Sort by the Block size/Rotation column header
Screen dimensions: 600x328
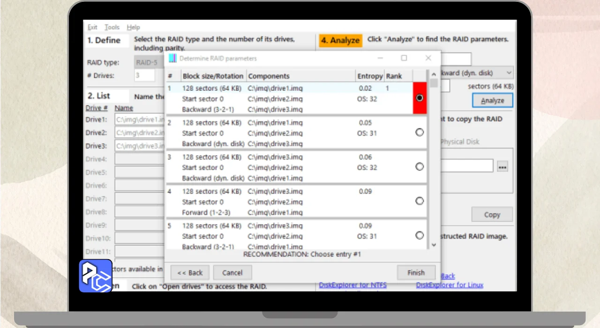point(213,76)
